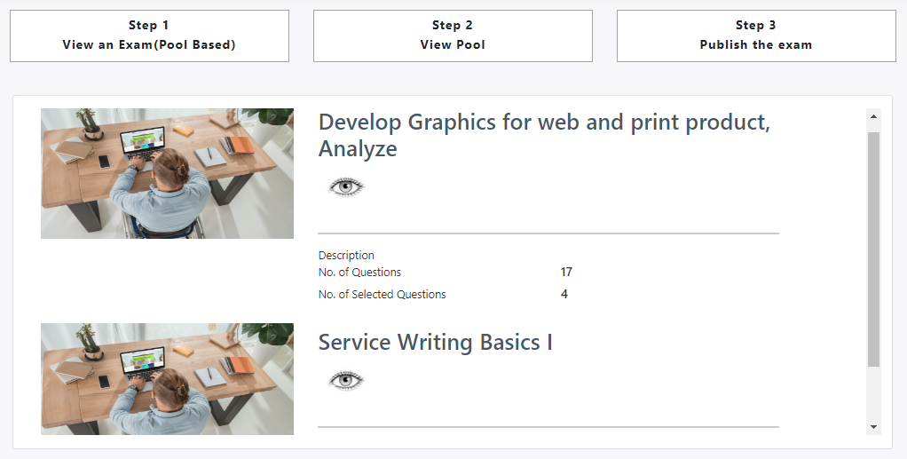
Task: Click the Service Writing Basics I title
Action: (435, 342)
